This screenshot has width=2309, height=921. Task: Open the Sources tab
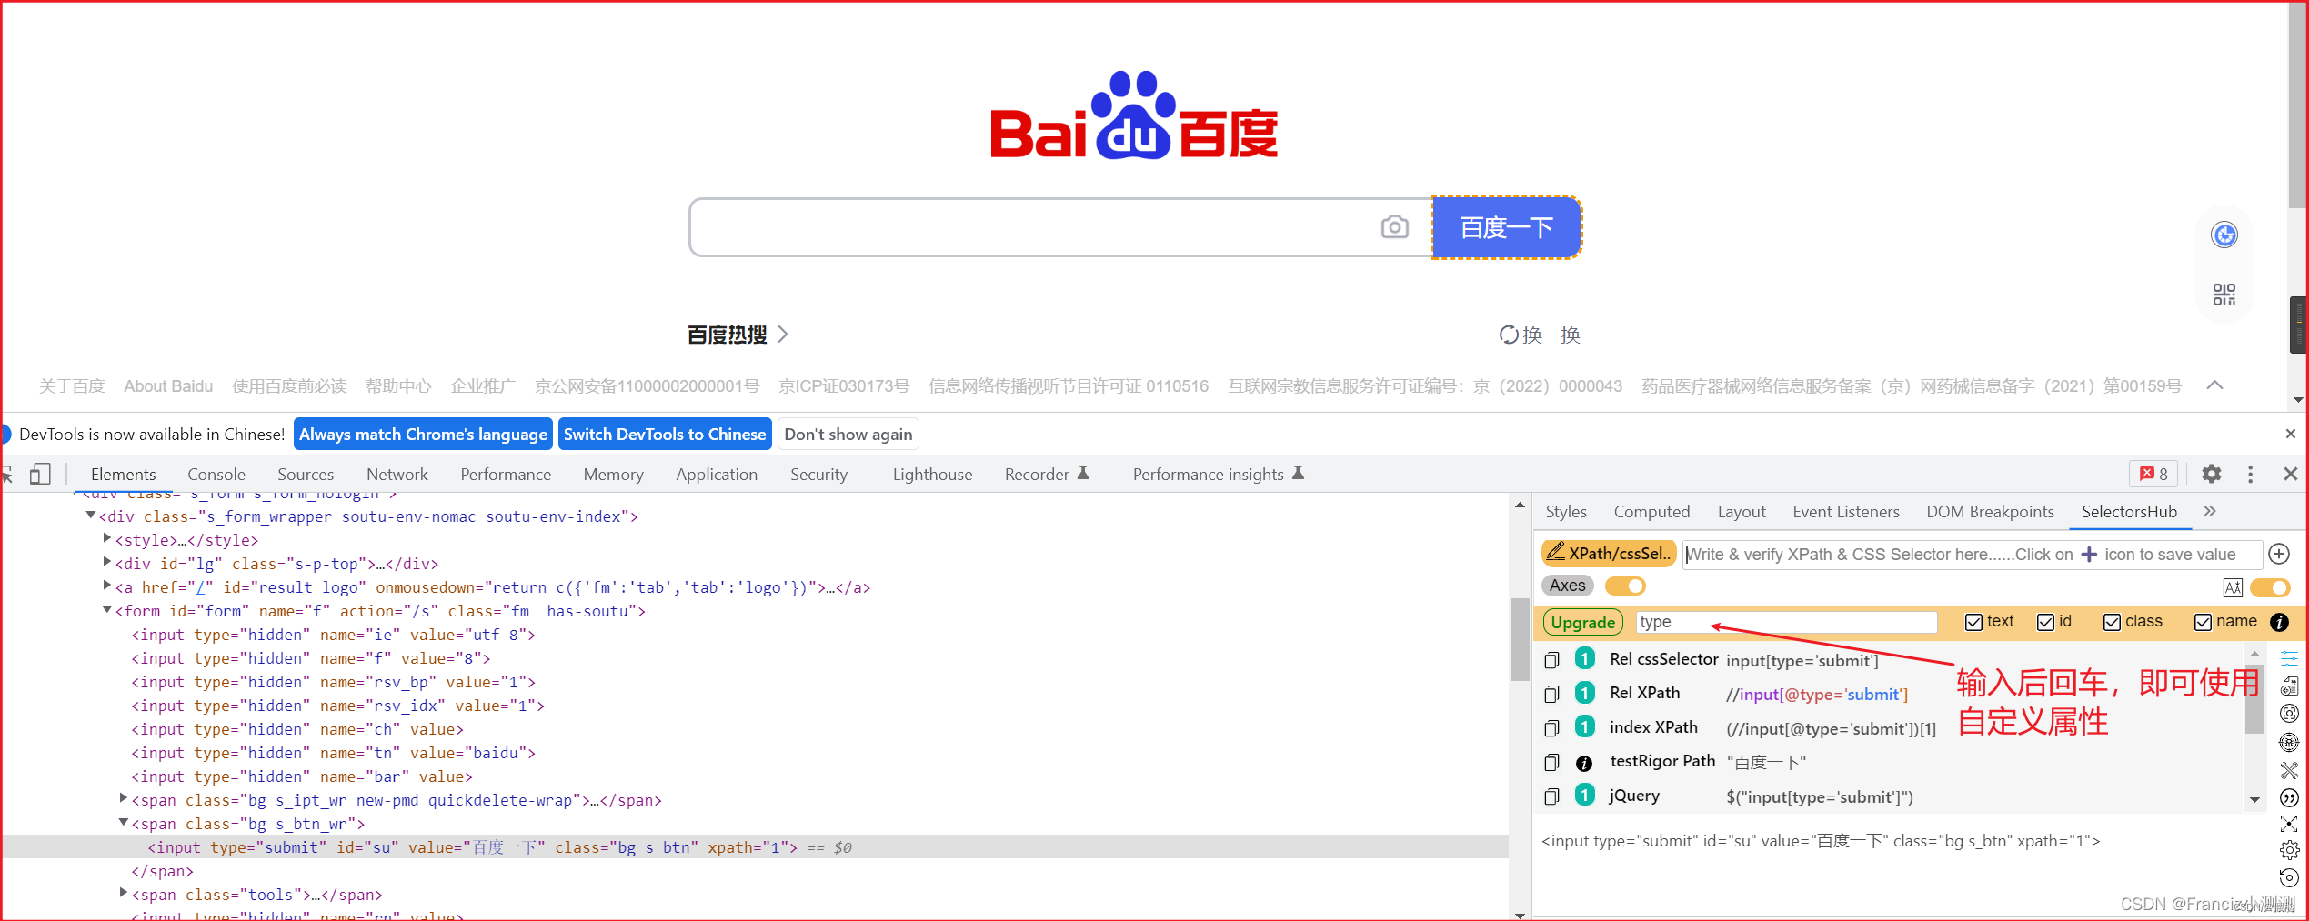click(306, 475)
